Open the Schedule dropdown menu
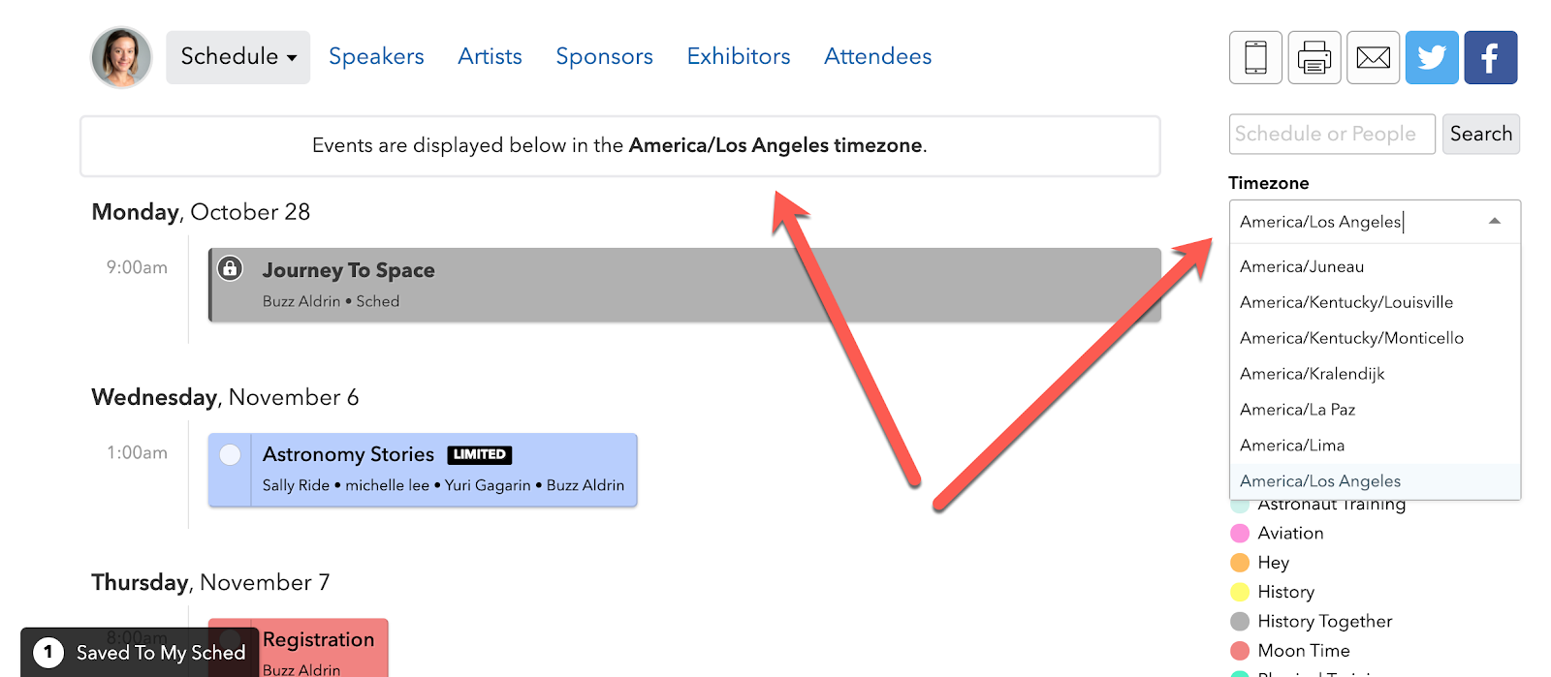The height and width of the screenshot is (677, 1551). pyautogui.click(x=237, y=57)
